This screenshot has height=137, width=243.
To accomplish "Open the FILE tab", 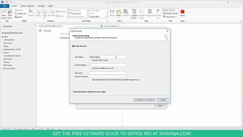I will pos(5,6).
